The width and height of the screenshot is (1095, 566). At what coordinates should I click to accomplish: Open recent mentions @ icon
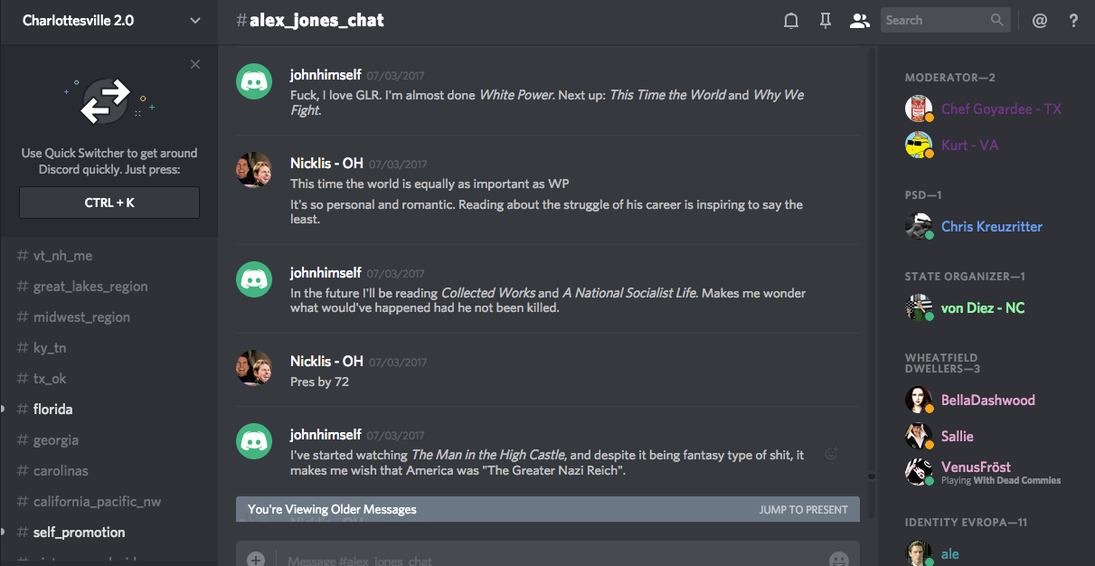click(1040, 21)
